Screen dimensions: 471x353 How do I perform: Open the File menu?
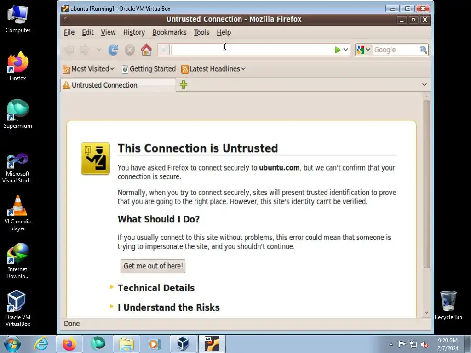tap(69, 33)
